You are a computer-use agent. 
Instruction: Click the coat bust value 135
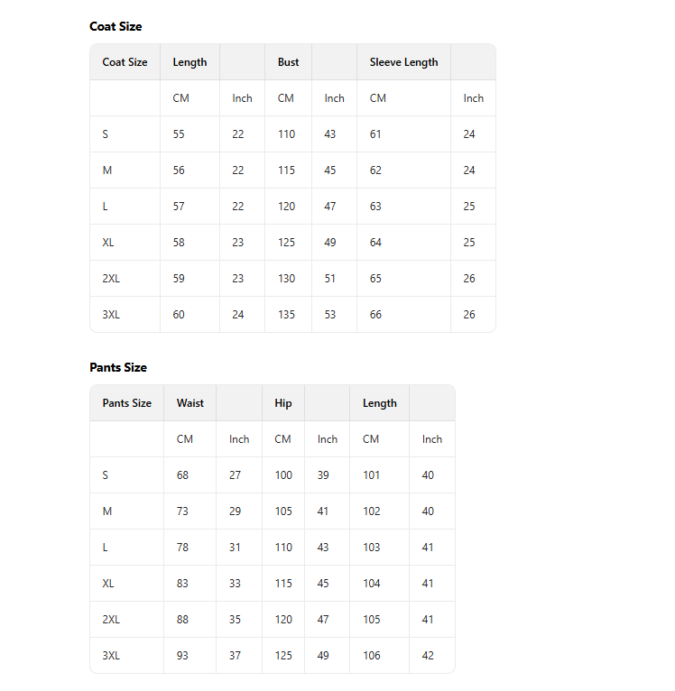tap(286, 315)
